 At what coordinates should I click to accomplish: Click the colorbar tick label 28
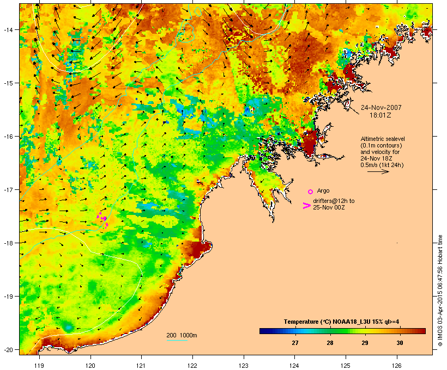click(x=330, y=343)
